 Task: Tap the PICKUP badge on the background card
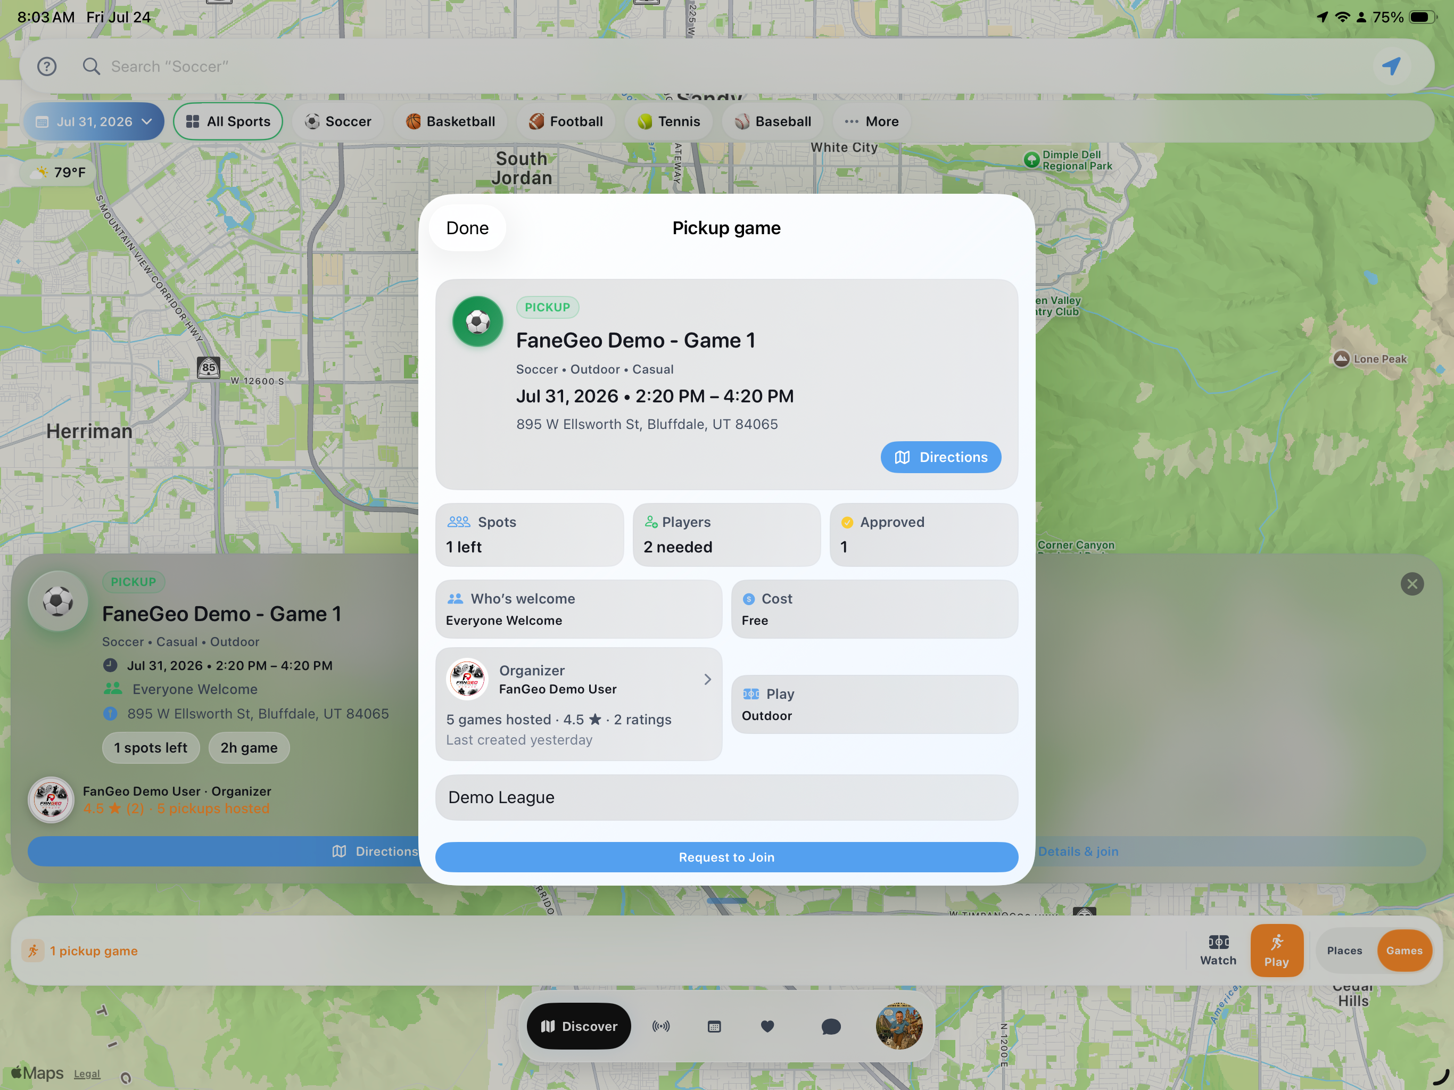click(x=134, y=582)
